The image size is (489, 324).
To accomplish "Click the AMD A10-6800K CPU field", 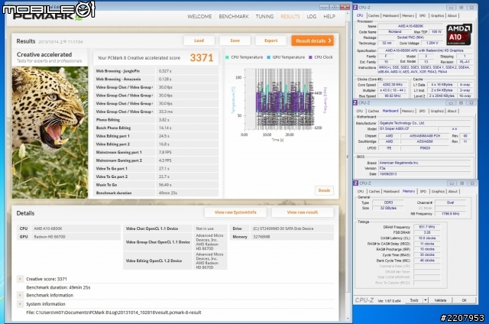I will [76, 228].
